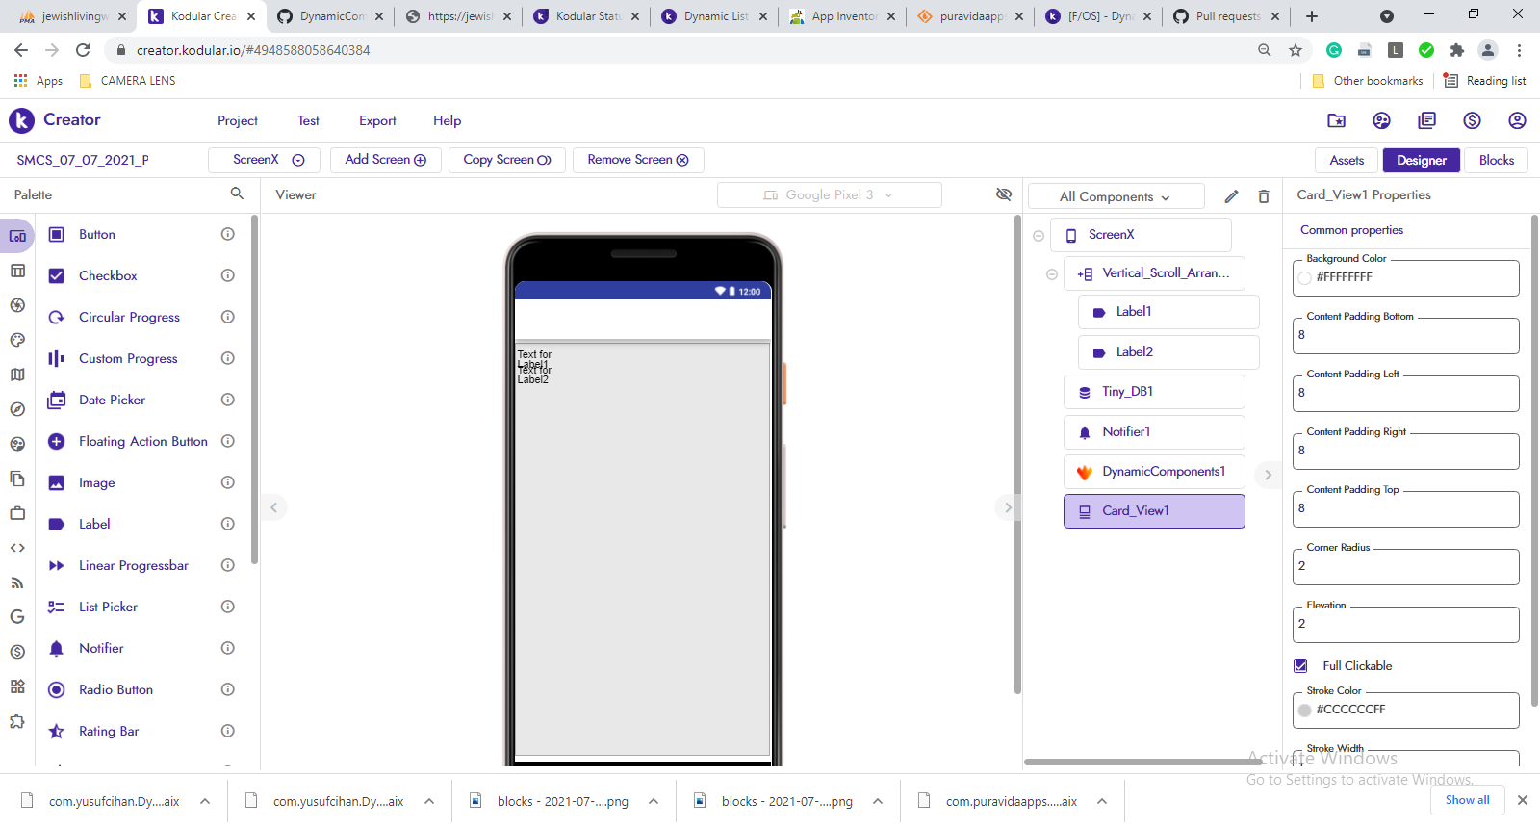This screenshot has width=1540, height=828.
Task: Open the Export menu
Action: [377, 120]
